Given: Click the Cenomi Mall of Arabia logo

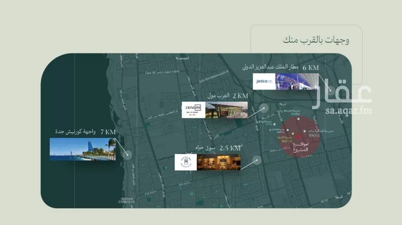Looking at the screenshot, I should point(193,110).
